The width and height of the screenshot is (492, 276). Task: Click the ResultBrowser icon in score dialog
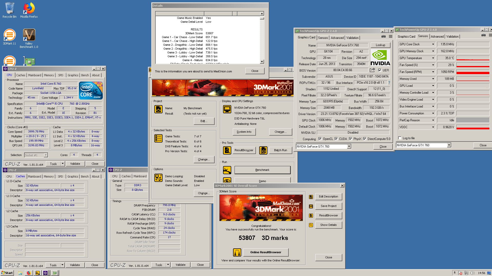pos(311,216)
